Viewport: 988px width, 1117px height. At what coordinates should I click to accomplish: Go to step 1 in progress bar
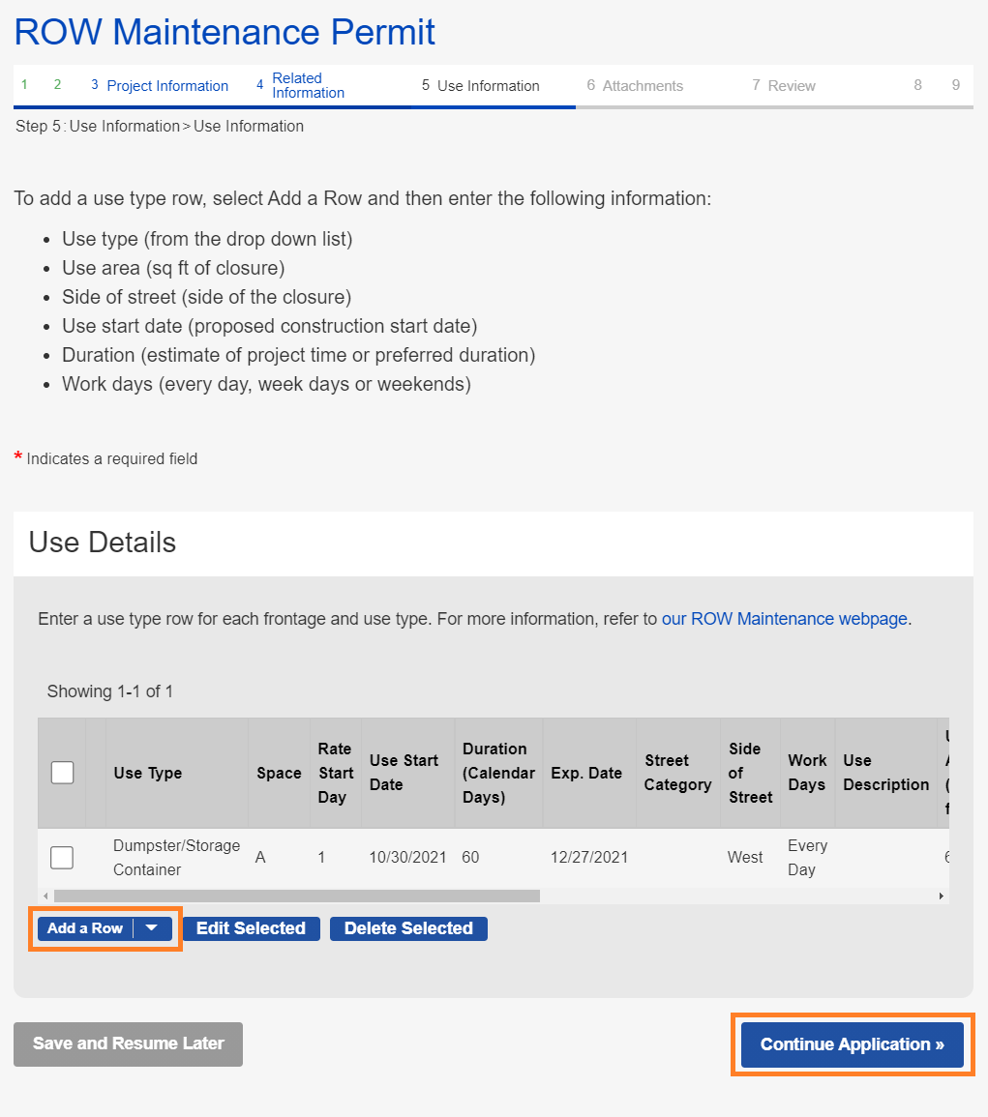pos(24,85)
